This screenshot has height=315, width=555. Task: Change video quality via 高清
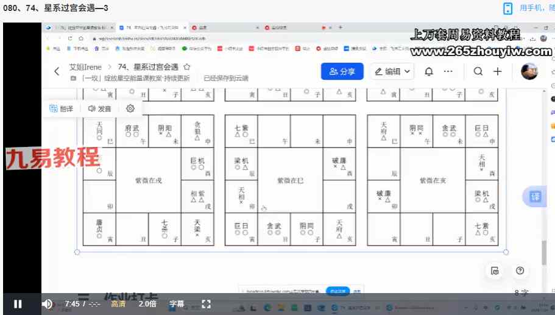click(118, 304)
